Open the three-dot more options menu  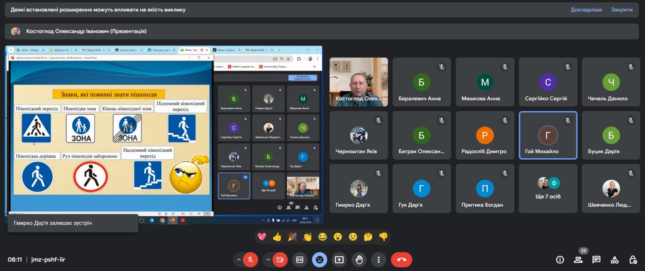379,260
